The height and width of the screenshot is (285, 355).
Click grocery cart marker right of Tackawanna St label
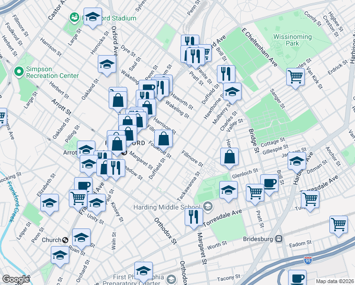click(x=310, y=201)
